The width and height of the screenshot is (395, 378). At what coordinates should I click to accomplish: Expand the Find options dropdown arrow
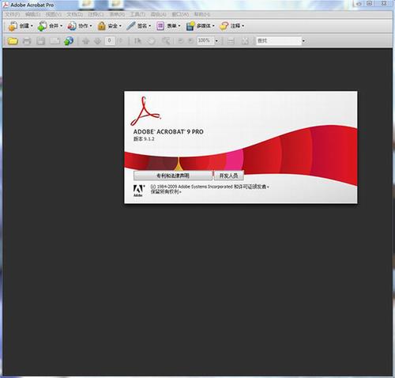pos(303,41)
